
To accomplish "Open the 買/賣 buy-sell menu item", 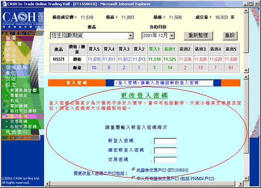I will (x=14, y=44).
